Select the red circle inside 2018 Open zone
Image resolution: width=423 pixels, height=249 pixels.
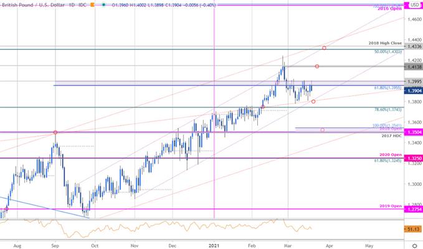click(322, 130)
